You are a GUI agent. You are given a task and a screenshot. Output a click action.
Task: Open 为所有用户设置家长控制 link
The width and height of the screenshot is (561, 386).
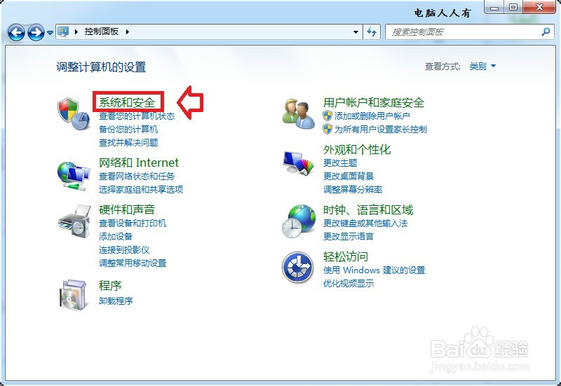click(x=381, y=129)
